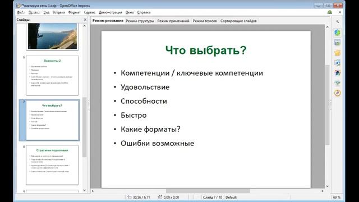359x202 pixels.
Task: Click the green update notification icon
Action: [330, 12]
